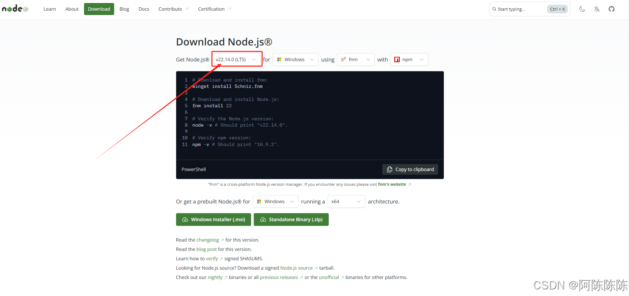Click the clipboard copy icon
The height and width of the screenshot is (296, 629).
tap(390, 169)
